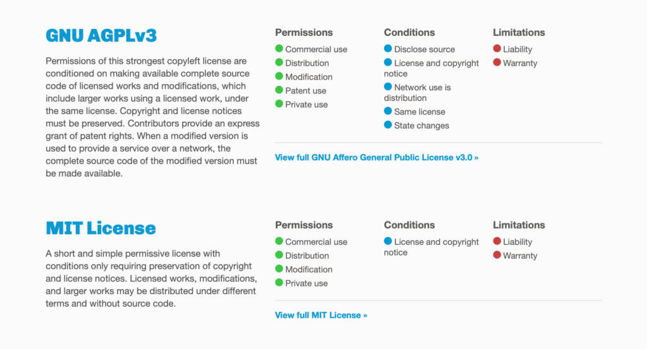This screenshot has height=349, width=647.
Task: View full MIT License link
Action: point(321,315)
